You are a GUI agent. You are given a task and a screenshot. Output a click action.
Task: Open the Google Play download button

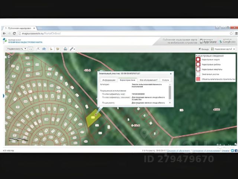[228, 41]
